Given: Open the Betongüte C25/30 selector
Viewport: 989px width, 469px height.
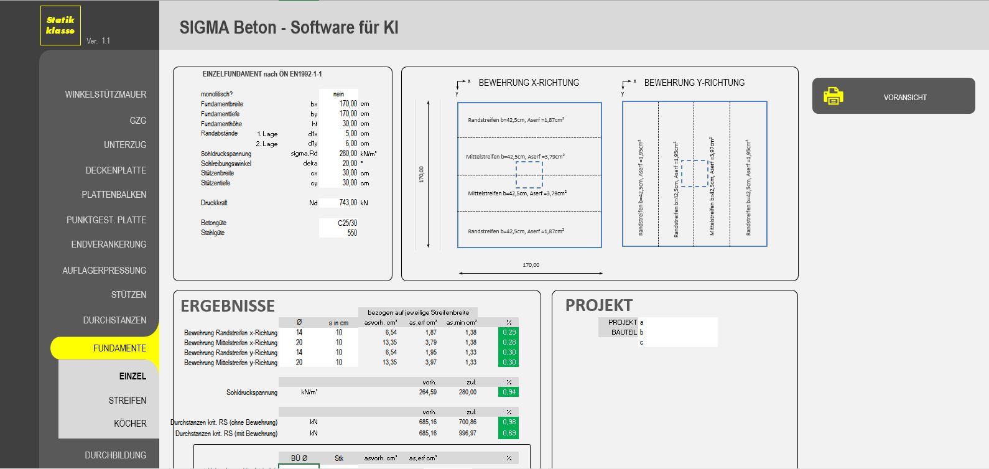Looking at the screenshot, I should [x=339, y=223].
